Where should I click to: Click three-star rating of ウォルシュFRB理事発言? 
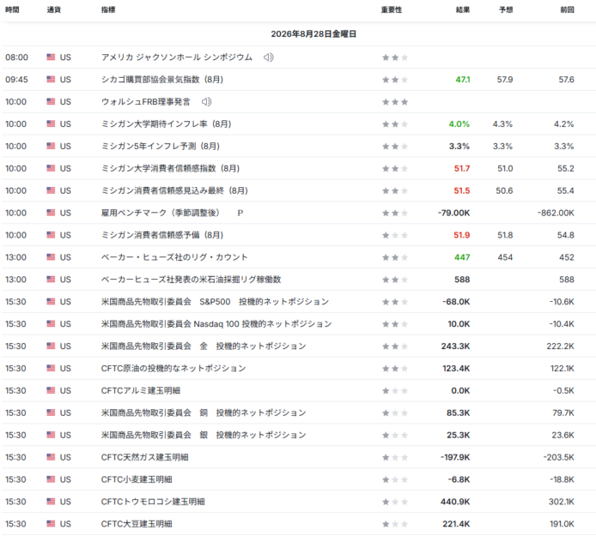pyautogui.click(x=395, y=102)
